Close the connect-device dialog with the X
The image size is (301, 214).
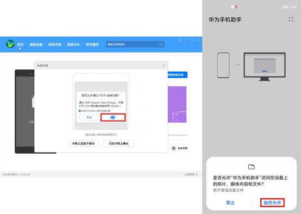pos(164,65)
